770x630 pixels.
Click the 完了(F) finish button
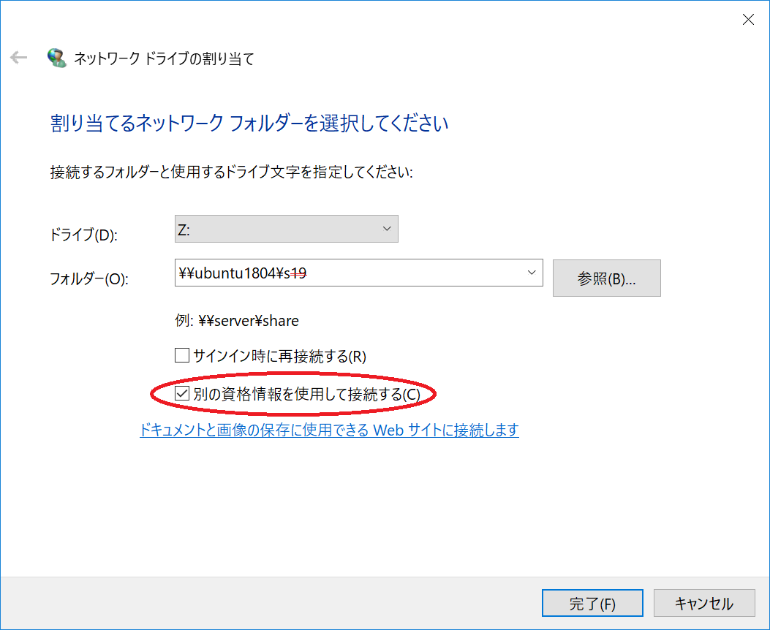coord(592,603)
